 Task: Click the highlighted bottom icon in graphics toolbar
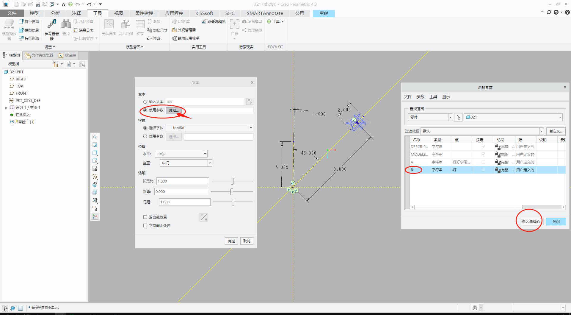pyautogui.click(x=95, y=216)
